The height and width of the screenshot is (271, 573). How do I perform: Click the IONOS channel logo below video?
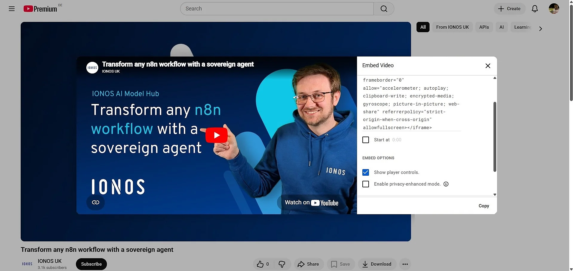pyautogui.click(x=27, y=264)
